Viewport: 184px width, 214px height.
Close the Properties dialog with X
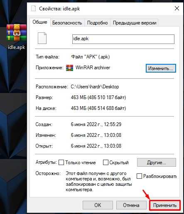coord(177,9)
